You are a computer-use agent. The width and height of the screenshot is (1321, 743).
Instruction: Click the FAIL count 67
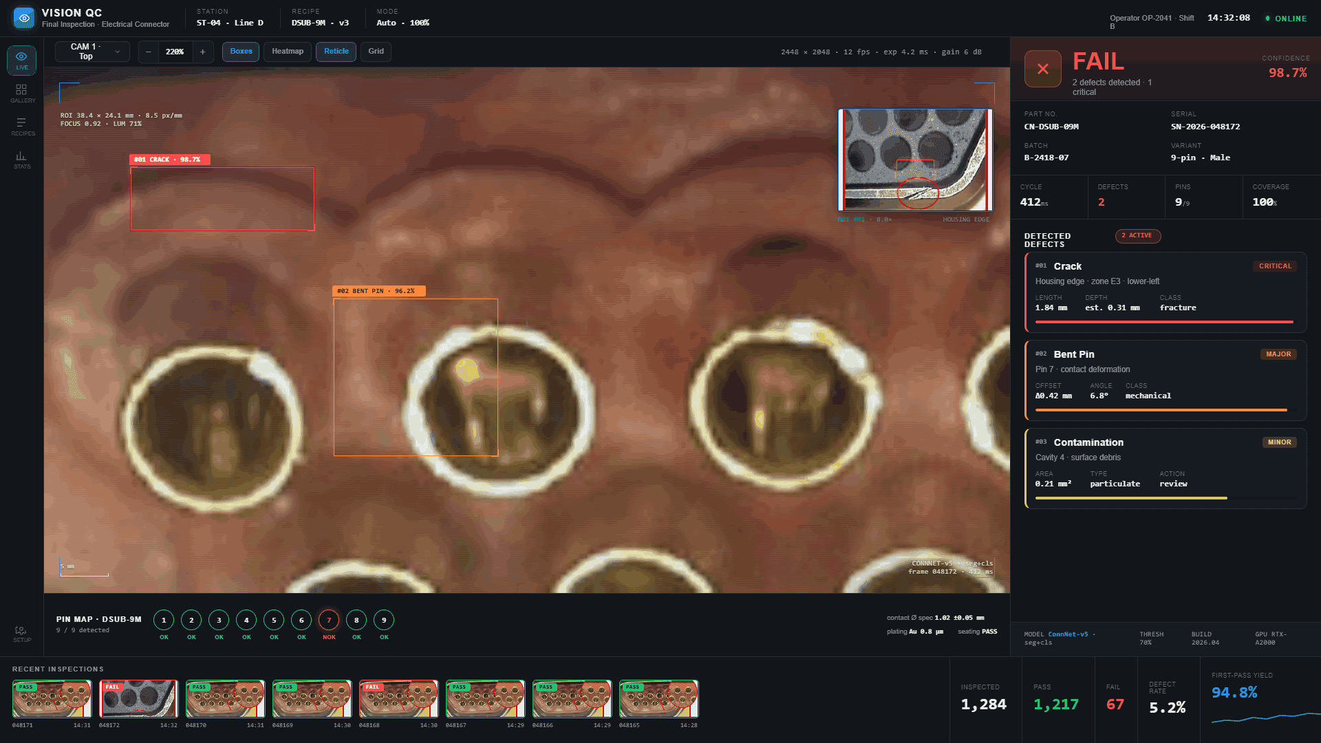[x=1115, y=704]
